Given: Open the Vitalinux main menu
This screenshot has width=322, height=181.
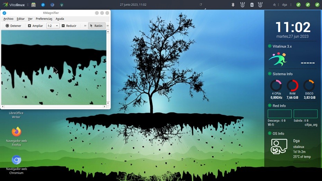Looking at the screenshot, I should [14, 5].
